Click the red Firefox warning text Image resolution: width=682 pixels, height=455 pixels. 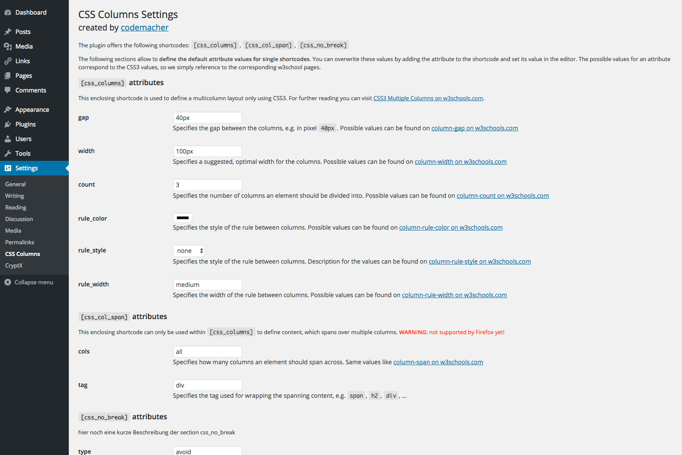[x=452, y=332]
